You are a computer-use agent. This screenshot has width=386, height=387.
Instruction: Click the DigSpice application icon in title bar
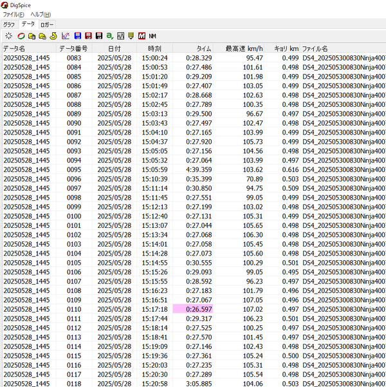[x=5, y=5]
